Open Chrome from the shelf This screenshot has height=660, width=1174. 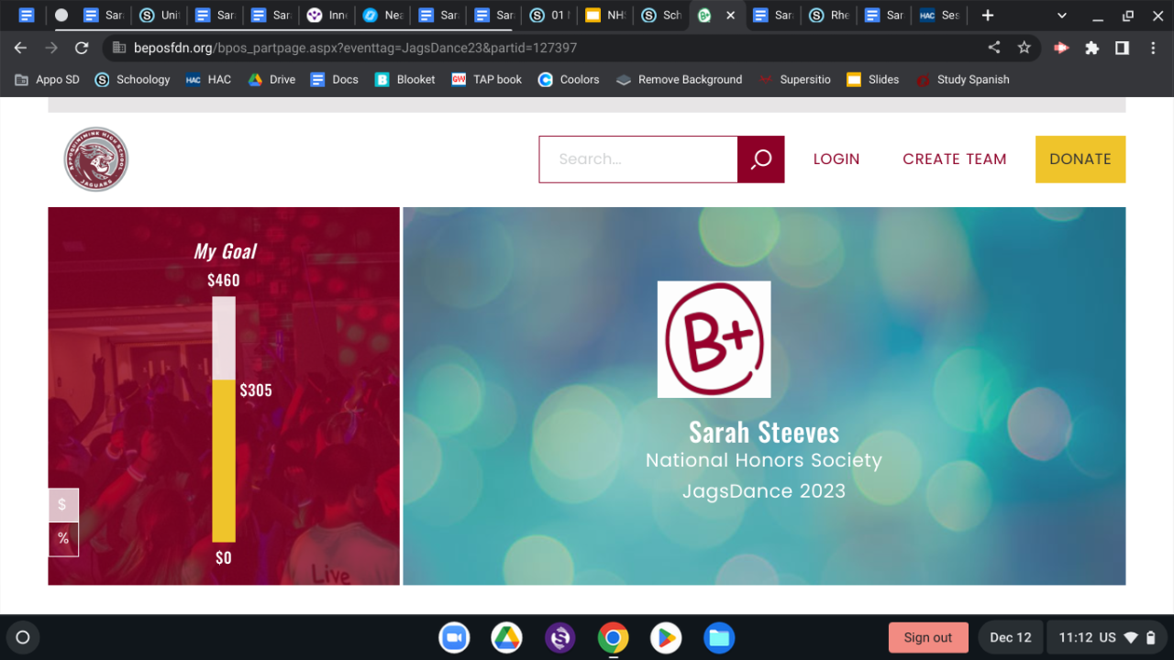613,638
